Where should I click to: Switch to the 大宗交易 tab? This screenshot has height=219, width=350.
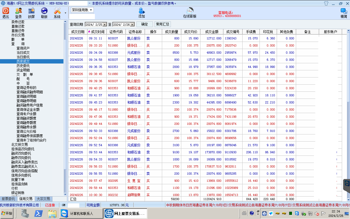43,199
